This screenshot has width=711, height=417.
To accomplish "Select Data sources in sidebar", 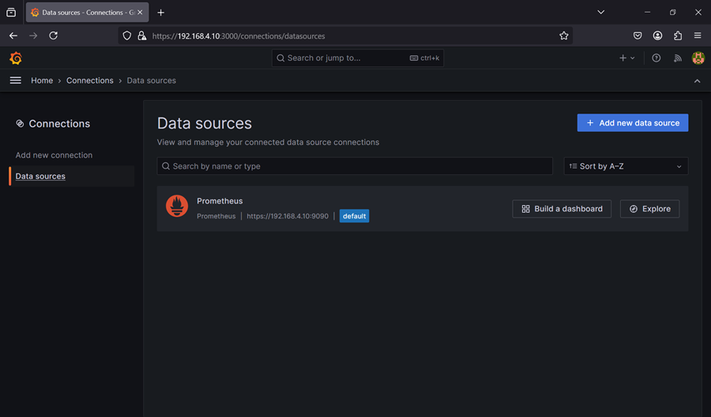I will coord(40,177).
